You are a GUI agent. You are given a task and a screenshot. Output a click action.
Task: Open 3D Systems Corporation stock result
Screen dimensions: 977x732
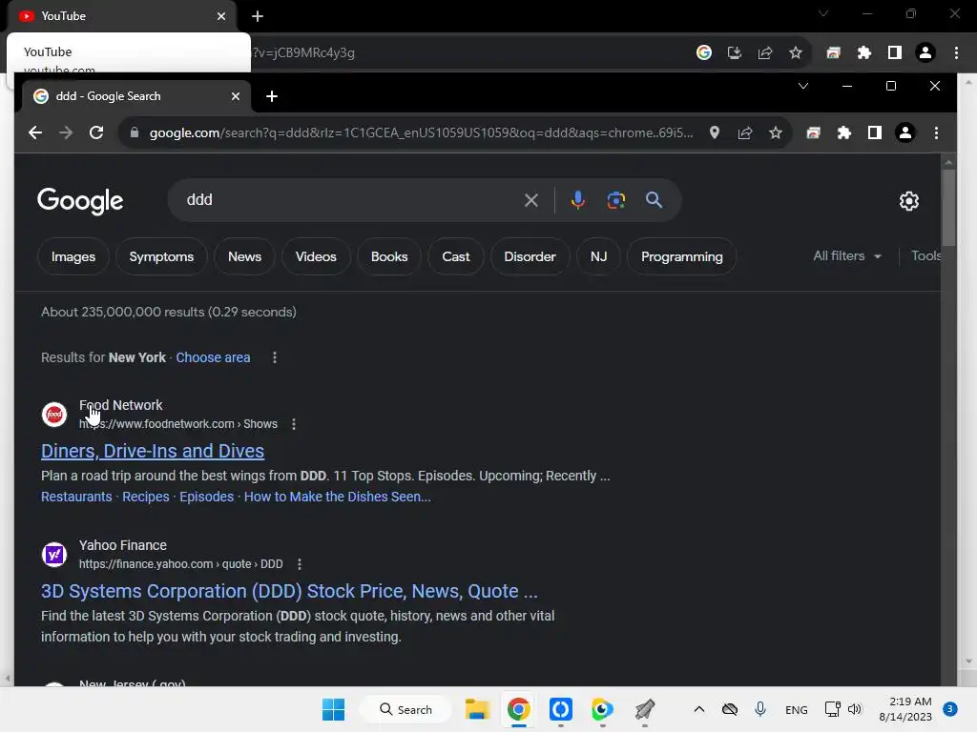click(x=289, y=591)
